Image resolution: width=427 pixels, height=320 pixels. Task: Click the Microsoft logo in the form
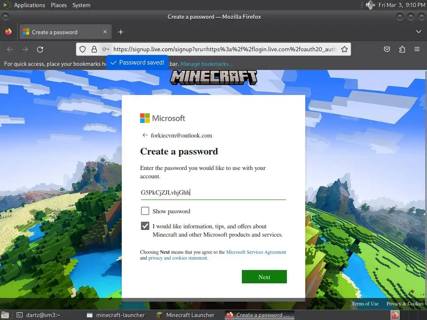click(x=163, y=118)
